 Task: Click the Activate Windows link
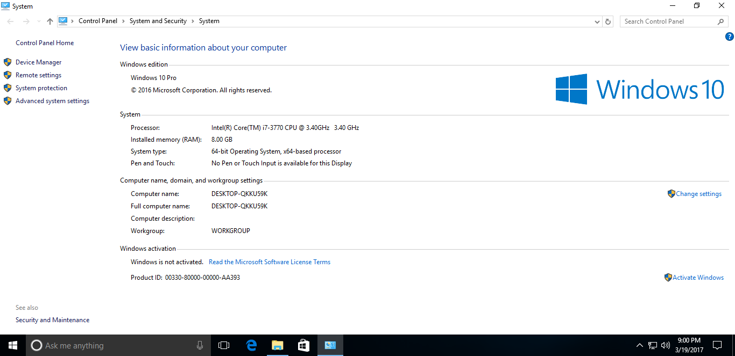click(x=698, y=278)
